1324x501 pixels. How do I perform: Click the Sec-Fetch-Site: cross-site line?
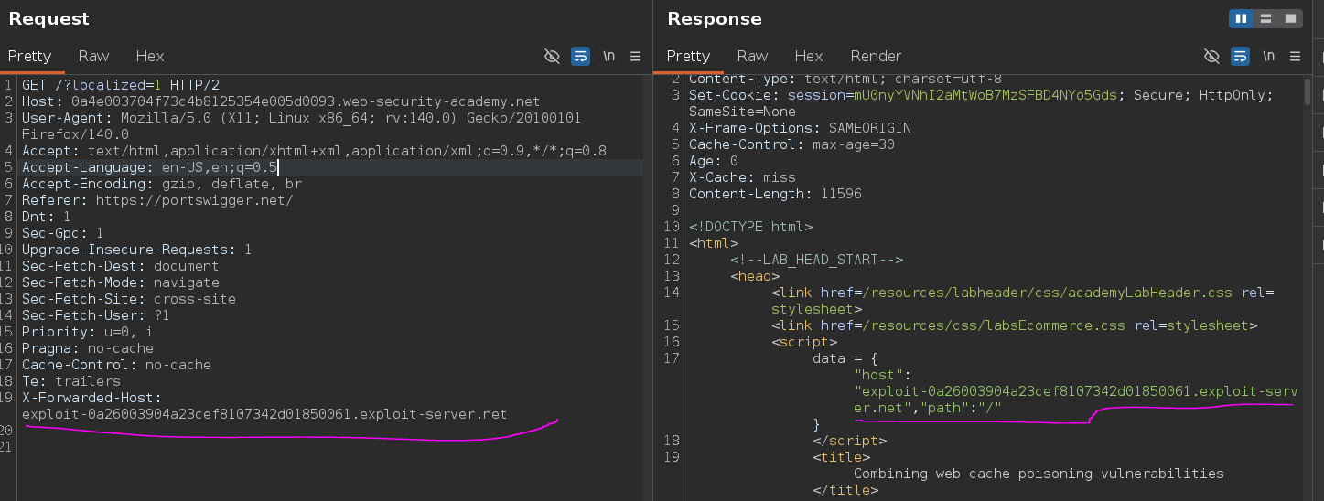coord(129,299)
